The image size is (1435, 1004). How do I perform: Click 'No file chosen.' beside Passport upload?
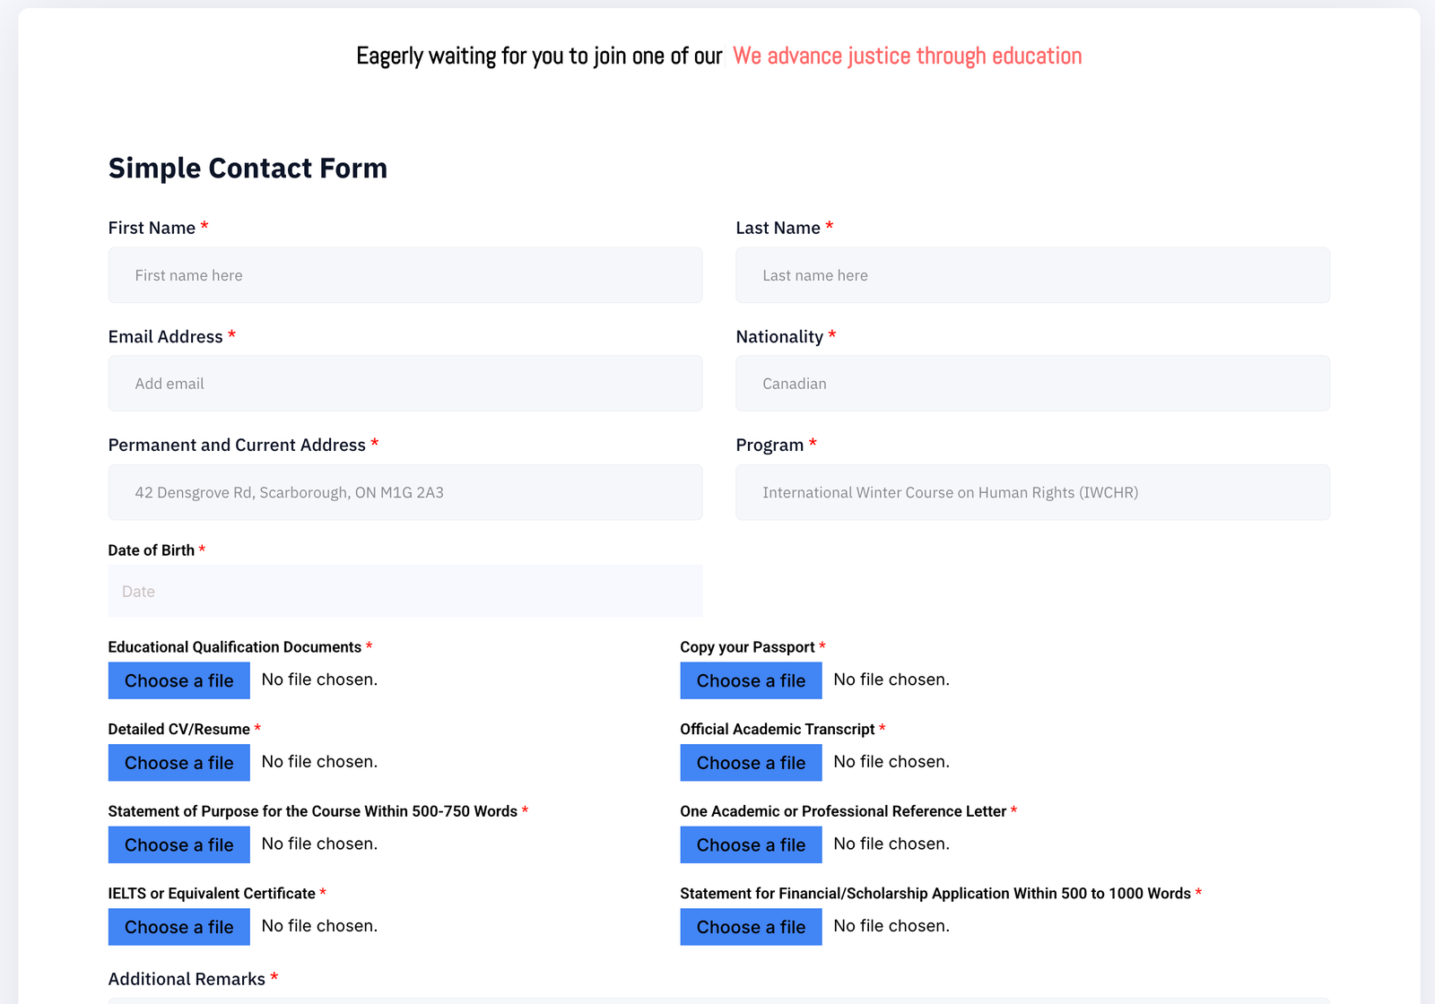[891, 679]
